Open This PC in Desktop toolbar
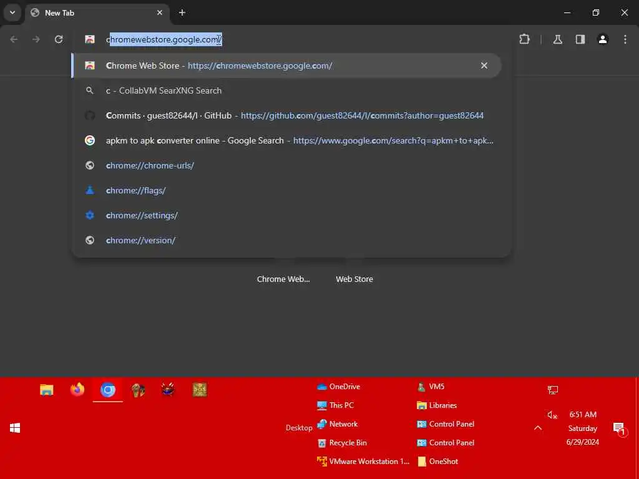Viewport: 639px width, 479px height. coord(335,405)
